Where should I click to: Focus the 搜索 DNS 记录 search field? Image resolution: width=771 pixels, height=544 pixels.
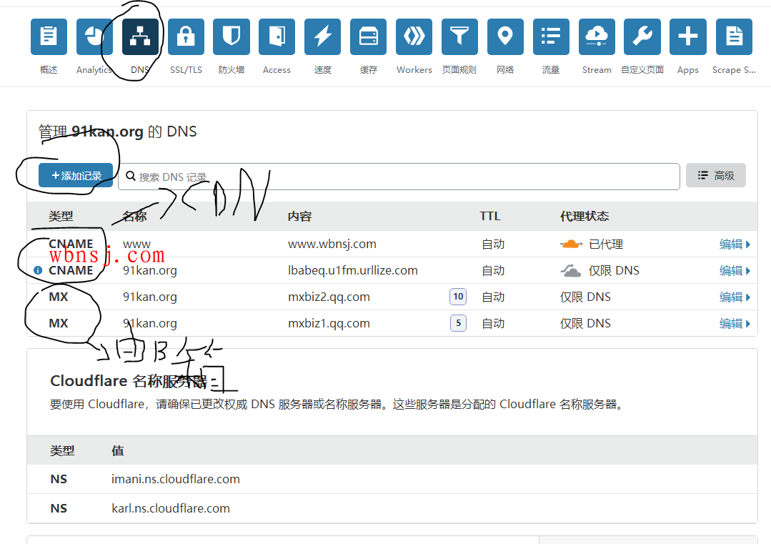point(399,177)
